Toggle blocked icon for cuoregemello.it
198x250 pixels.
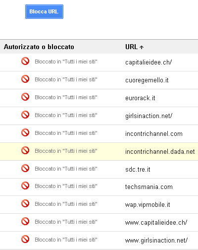coord(25,79)
